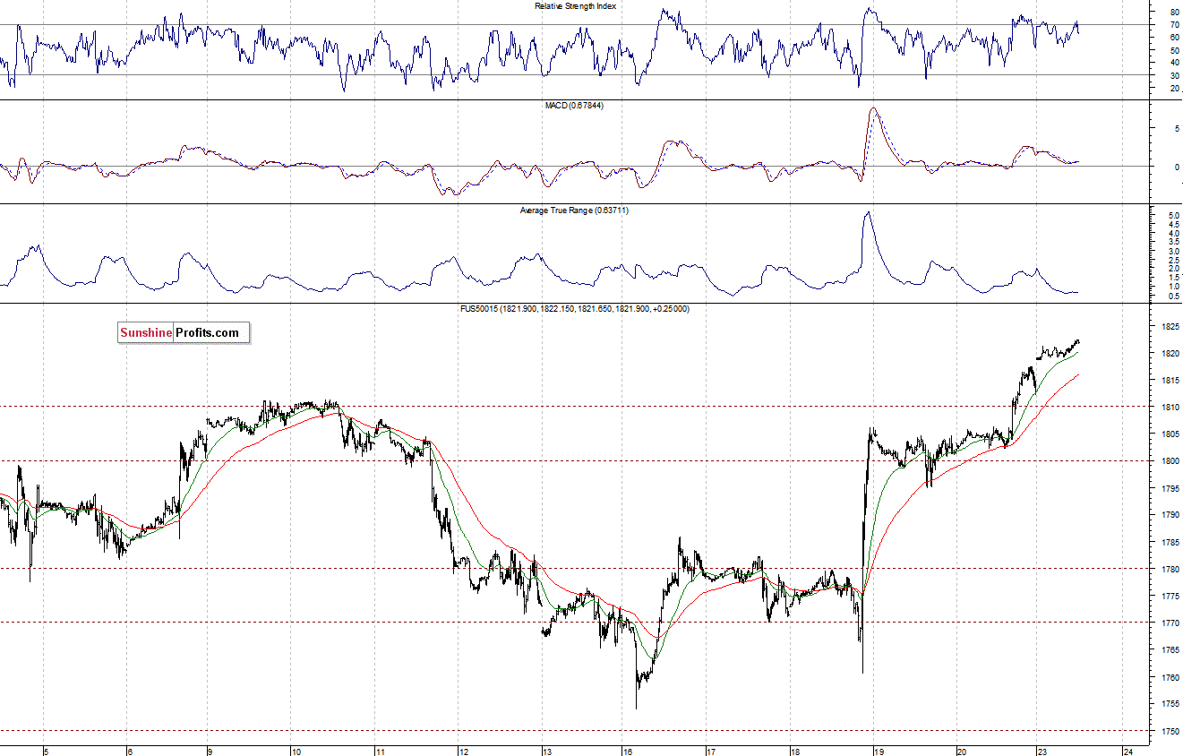
Task: Click the 1765 price axis label
Action: coord(1170,649)
